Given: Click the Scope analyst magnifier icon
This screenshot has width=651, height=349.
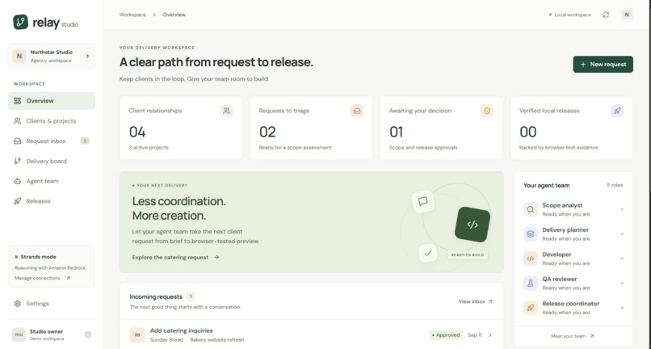Looking at the screenshot, I should (530, 209).
